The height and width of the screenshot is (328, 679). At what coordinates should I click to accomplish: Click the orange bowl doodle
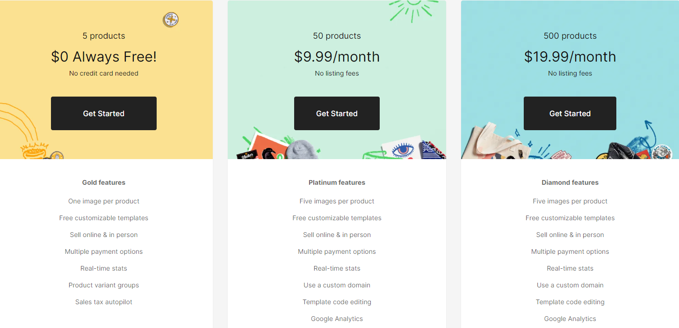point(34,151)
